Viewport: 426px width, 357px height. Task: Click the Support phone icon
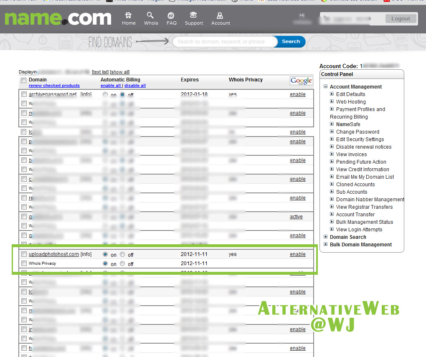click(x=193, y=16)
